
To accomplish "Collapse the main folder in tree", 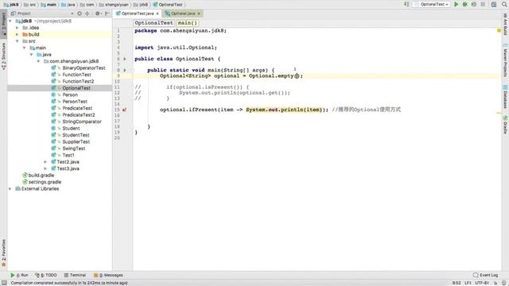I will 25,48.
